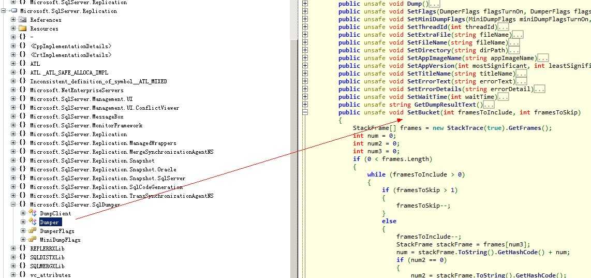Select Microsoft.SqlServer.MonitorFramework namespace

click(x=86, y=125)
